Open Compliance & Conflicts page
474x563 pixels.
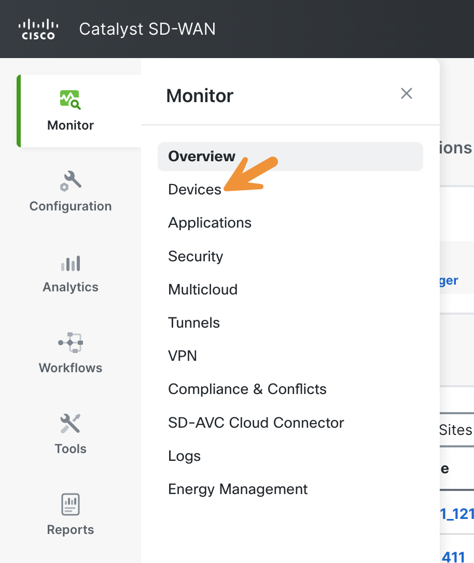pos(247,389)
